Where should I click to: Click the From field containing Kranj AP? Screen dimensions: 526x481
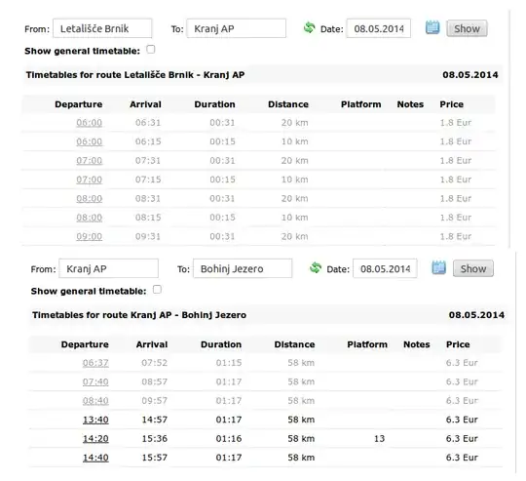pyautogui.click(x=109, y=268)
